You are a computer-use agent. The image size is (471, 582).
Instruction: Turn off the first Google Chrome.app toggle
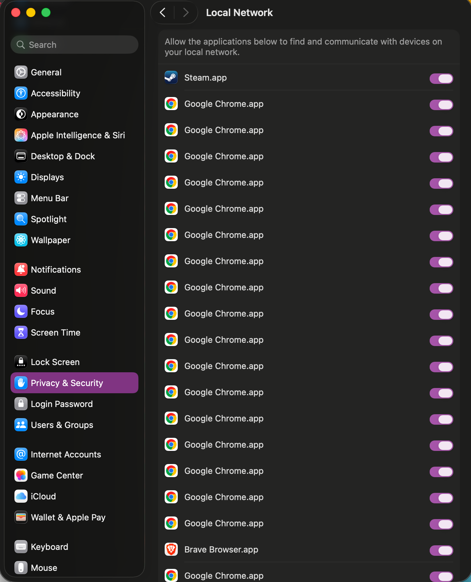tap(441, 105)
